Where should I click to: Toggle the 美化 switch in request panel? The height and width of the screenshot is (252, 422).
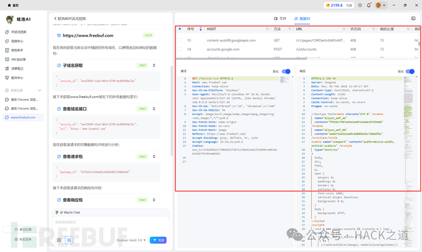click(x=286, y=72)
